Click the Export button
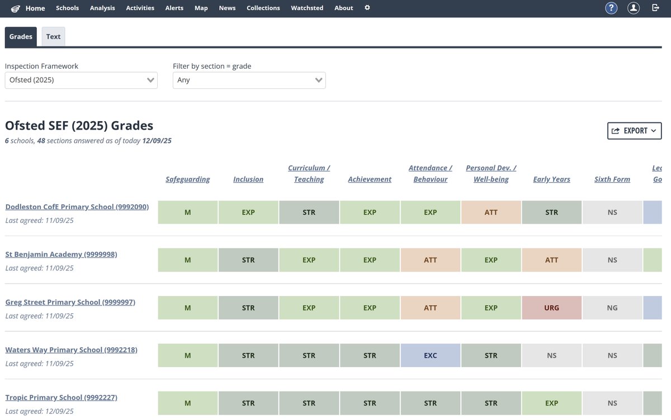Image resolution: width=671 pixels, height=420 pixels. tap(635, 131)
